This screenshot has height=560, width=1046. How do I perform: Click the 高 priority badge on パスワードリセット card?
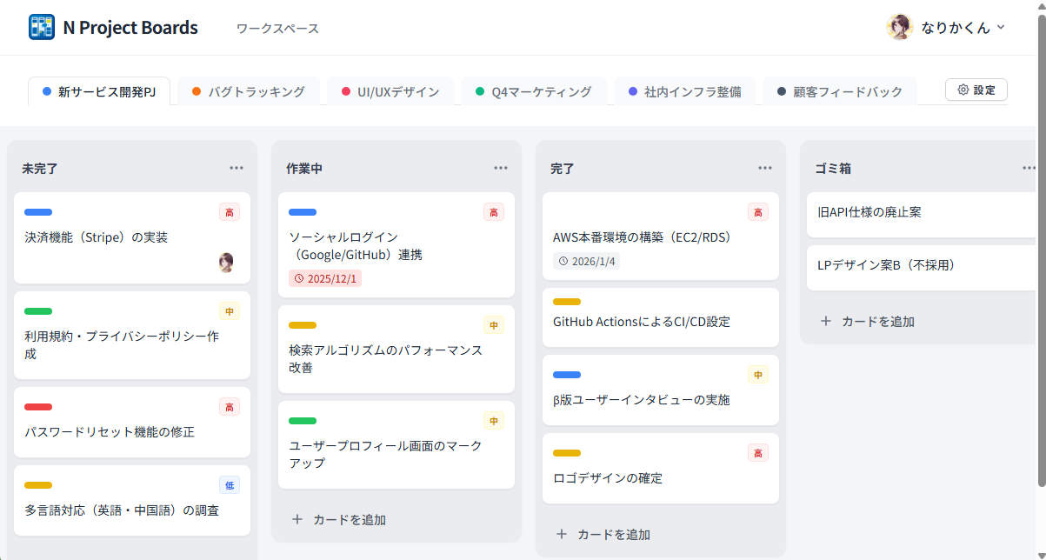[x=230, y=407]
